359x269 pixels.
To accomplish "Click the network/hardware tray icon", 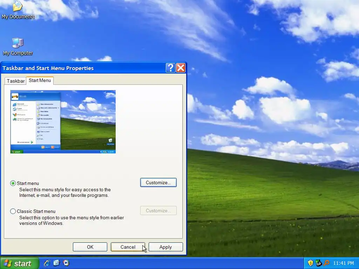I will coord(318,263).
